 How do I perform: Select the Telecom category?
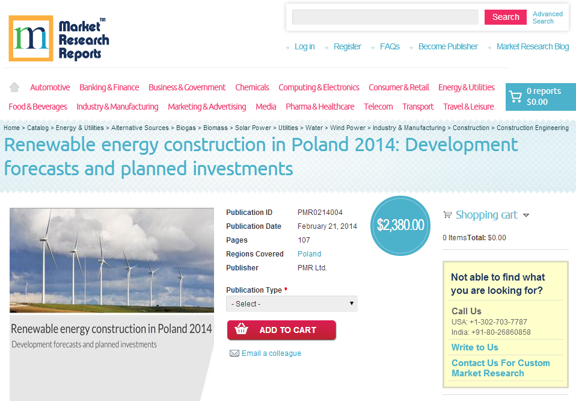coord(378,107)
